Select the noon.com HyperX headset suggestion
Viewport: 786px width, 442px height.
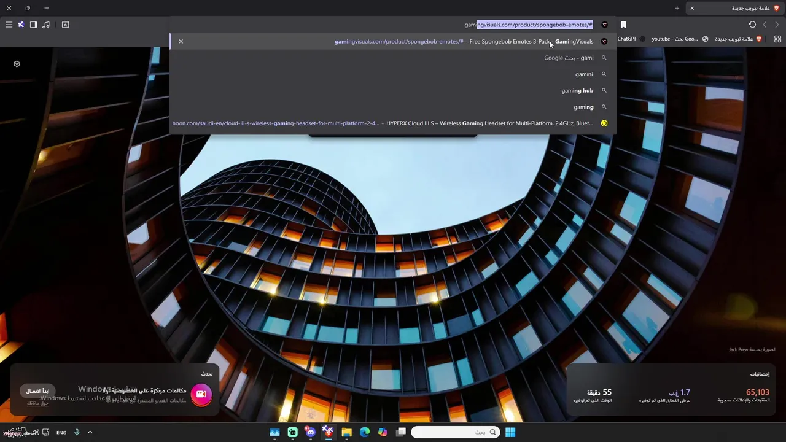point(393,123)
